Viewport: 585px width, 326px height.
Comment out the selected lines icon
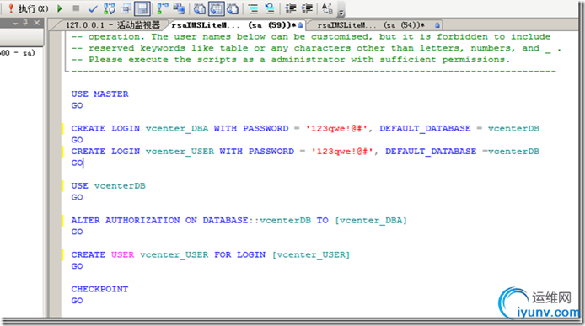pos(254,8)
